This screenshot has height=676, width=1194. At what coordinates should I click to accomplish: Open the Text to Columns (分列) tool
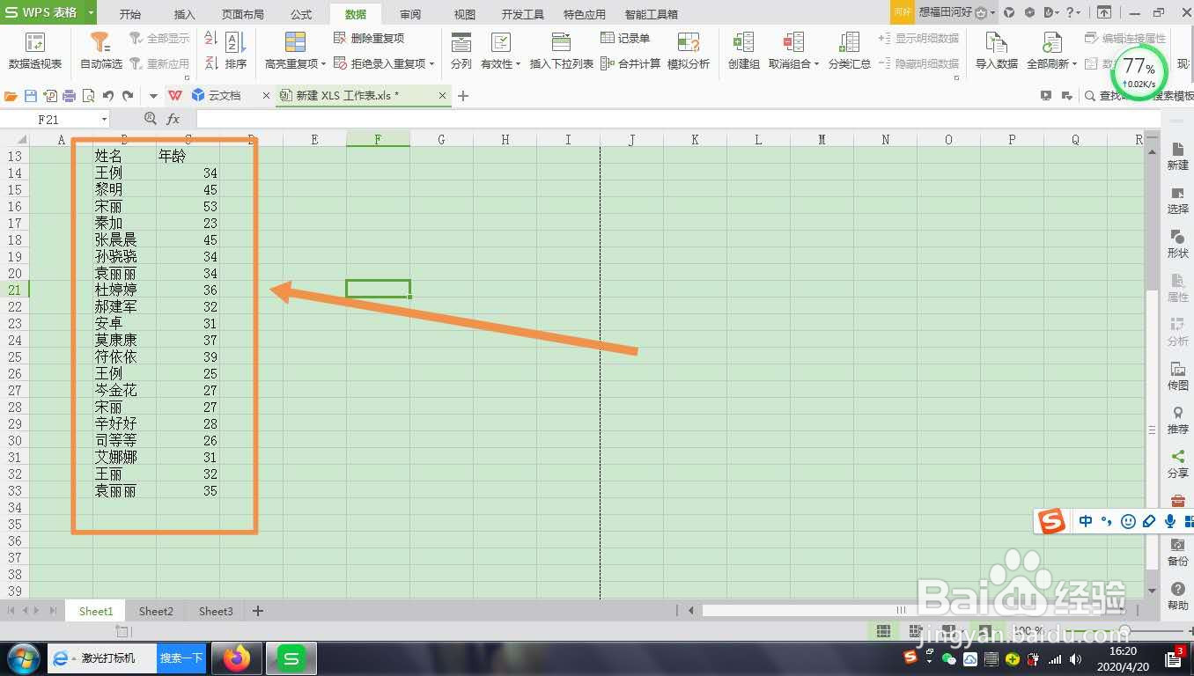[461, 51]
